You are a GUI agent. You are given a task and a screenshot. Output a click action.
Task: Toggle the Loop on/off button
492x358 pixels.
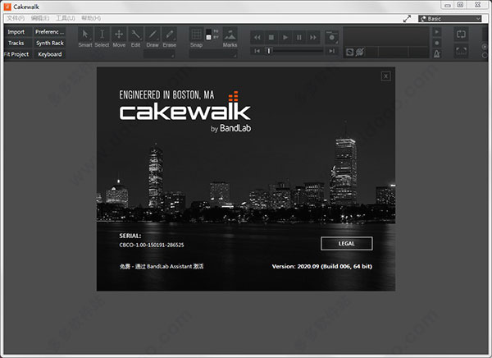coord(461,34)
